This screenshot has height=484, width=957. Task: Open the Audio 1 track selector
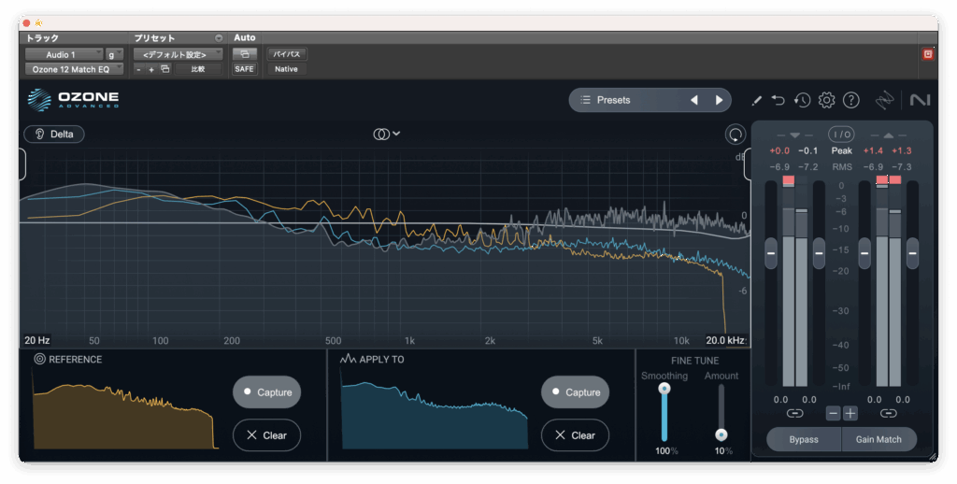click(64, 55)
